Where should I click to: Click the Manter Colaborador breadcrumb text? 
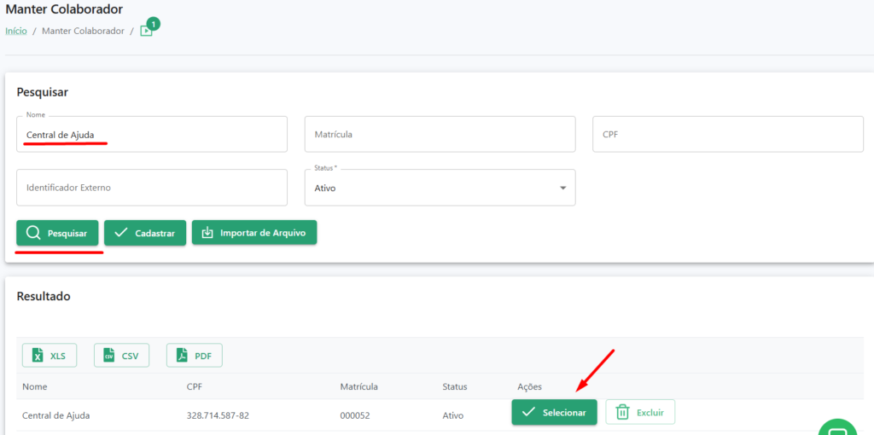click(83, 32)
